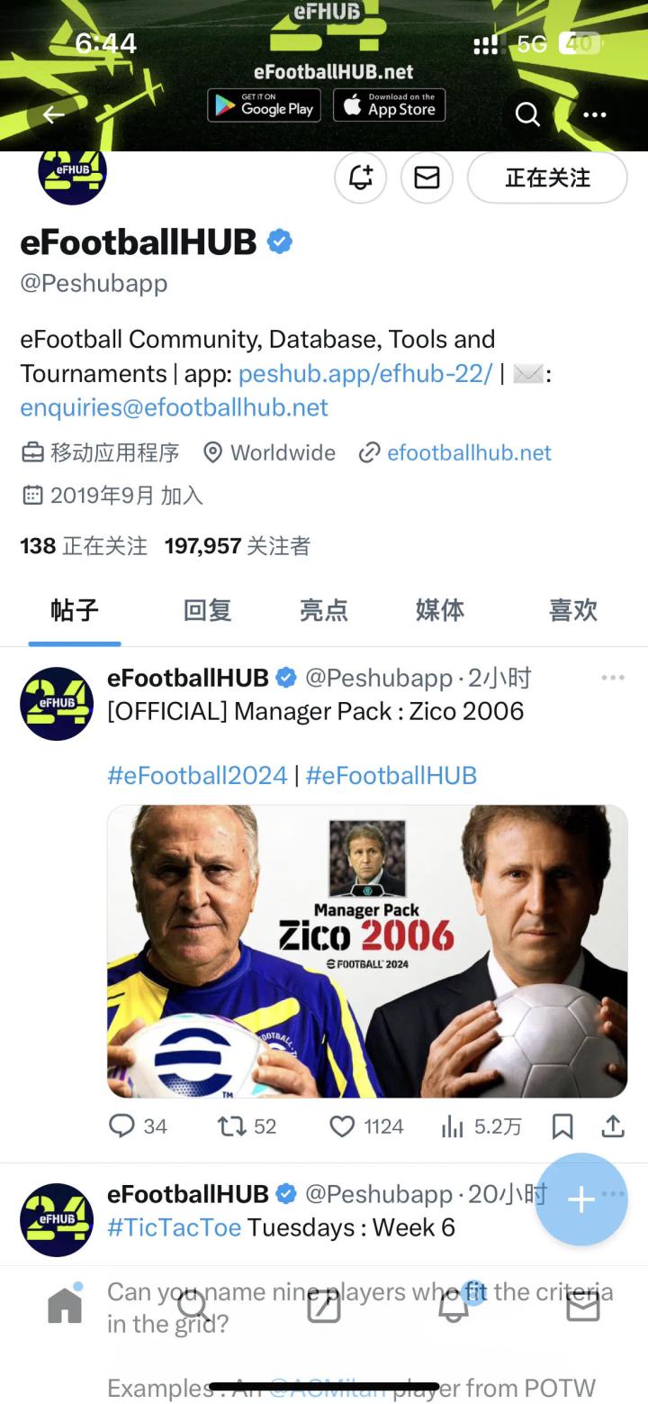This screenshot has height=1404, width=648.
Task: Switch to the 媒体 tab
Action: tap(440, 610)
